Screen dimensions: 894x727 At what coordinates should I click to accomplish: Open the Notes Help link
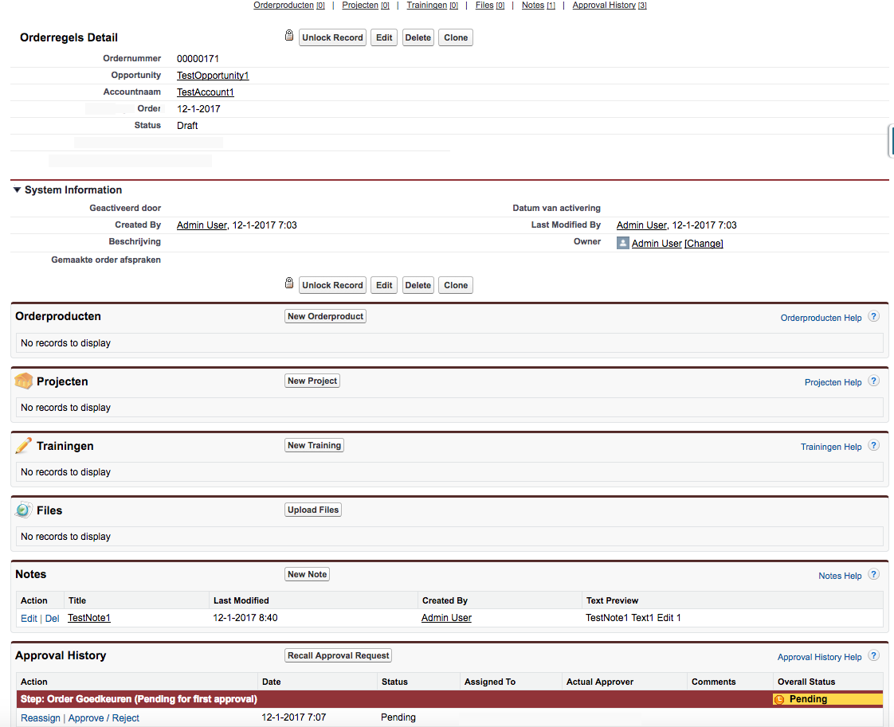840,576
